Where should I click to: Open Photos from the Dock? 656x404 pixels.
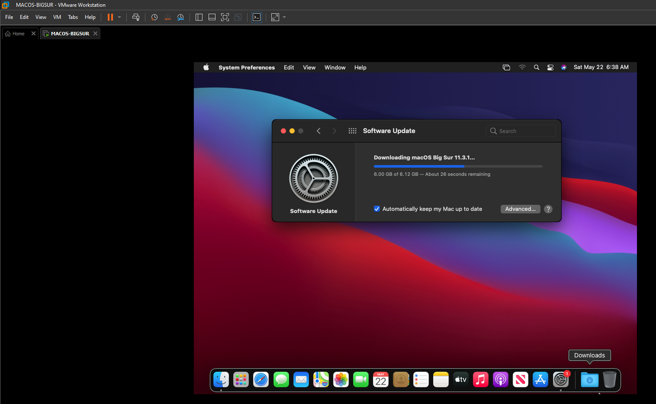[341, 379]
